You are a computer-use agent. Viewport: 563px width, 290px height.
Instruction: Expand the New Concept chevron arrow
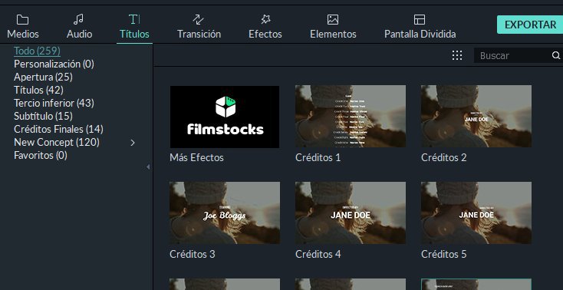[133, 143]
